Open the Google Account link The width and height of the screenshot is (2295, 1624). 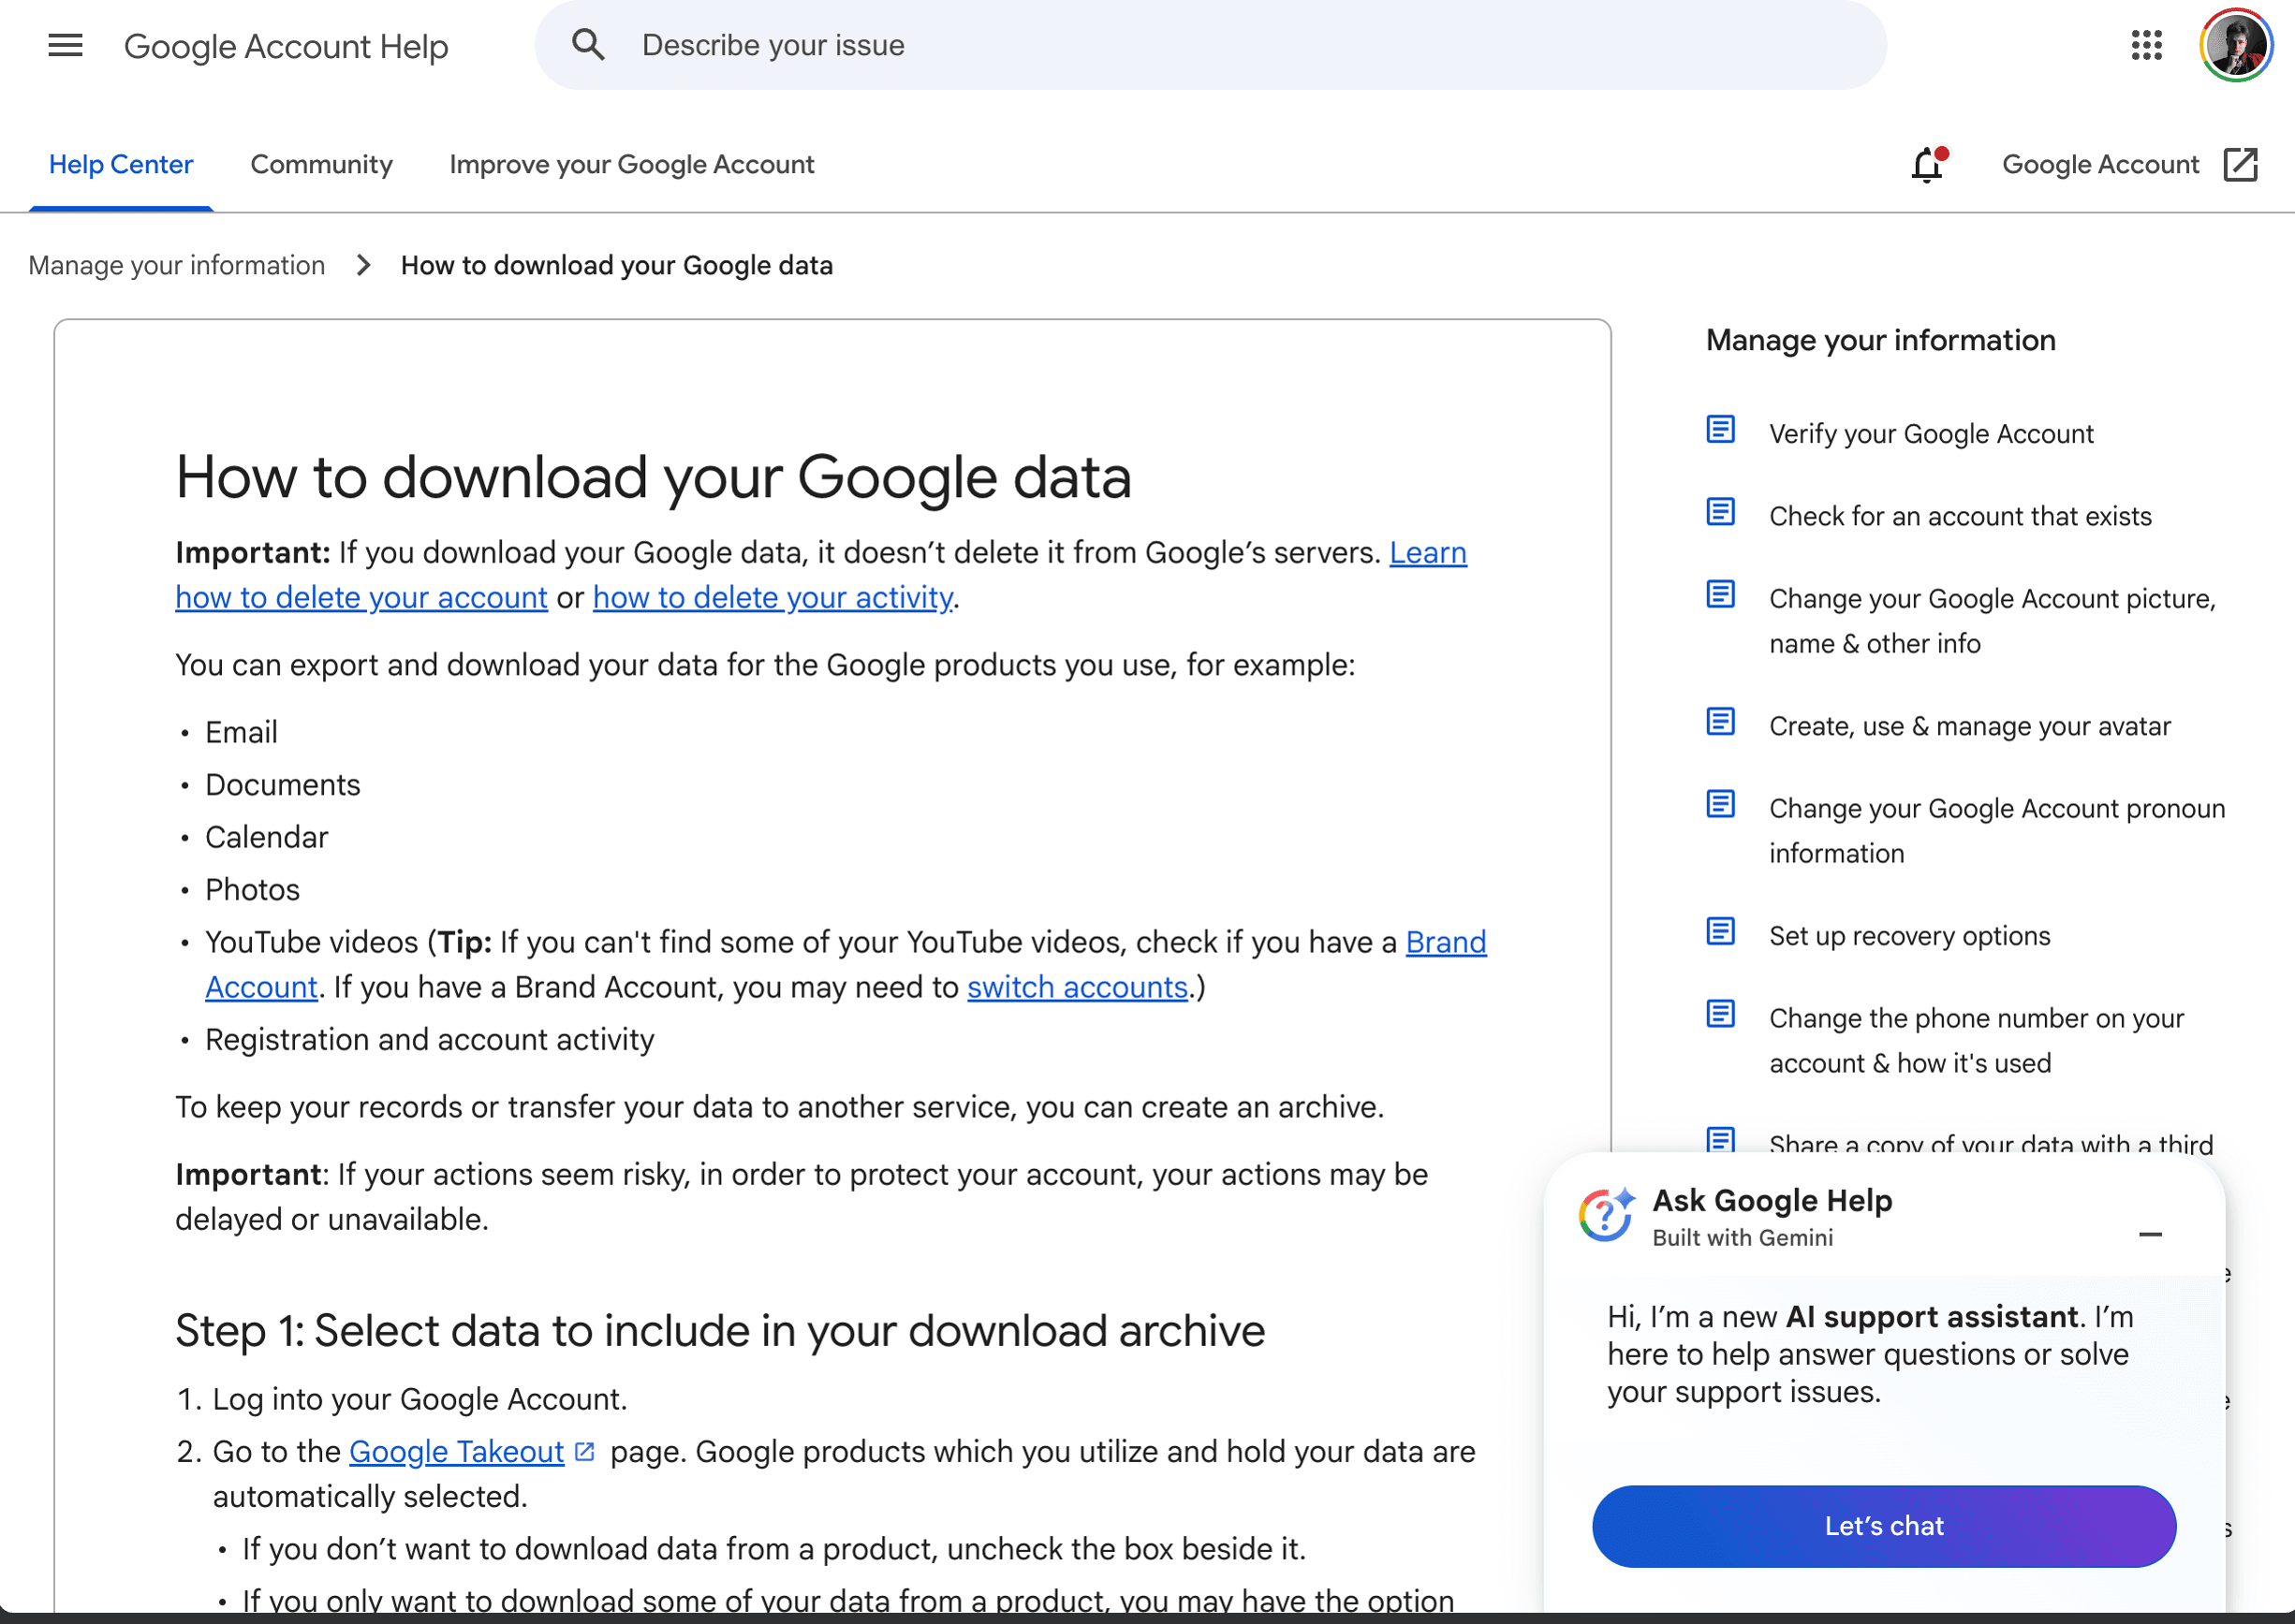[x=2100, y=164]
